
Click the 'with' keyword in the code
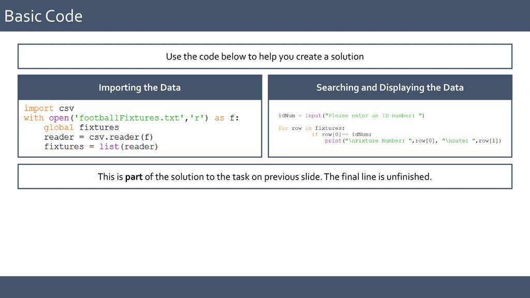pos(34,118)
